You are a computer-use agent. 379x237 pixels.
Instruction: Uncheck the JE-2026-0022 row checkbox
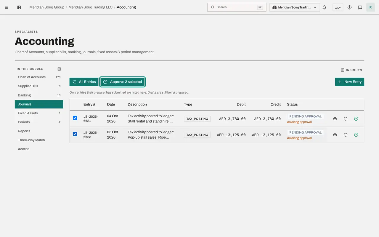[x=75, y=134]
